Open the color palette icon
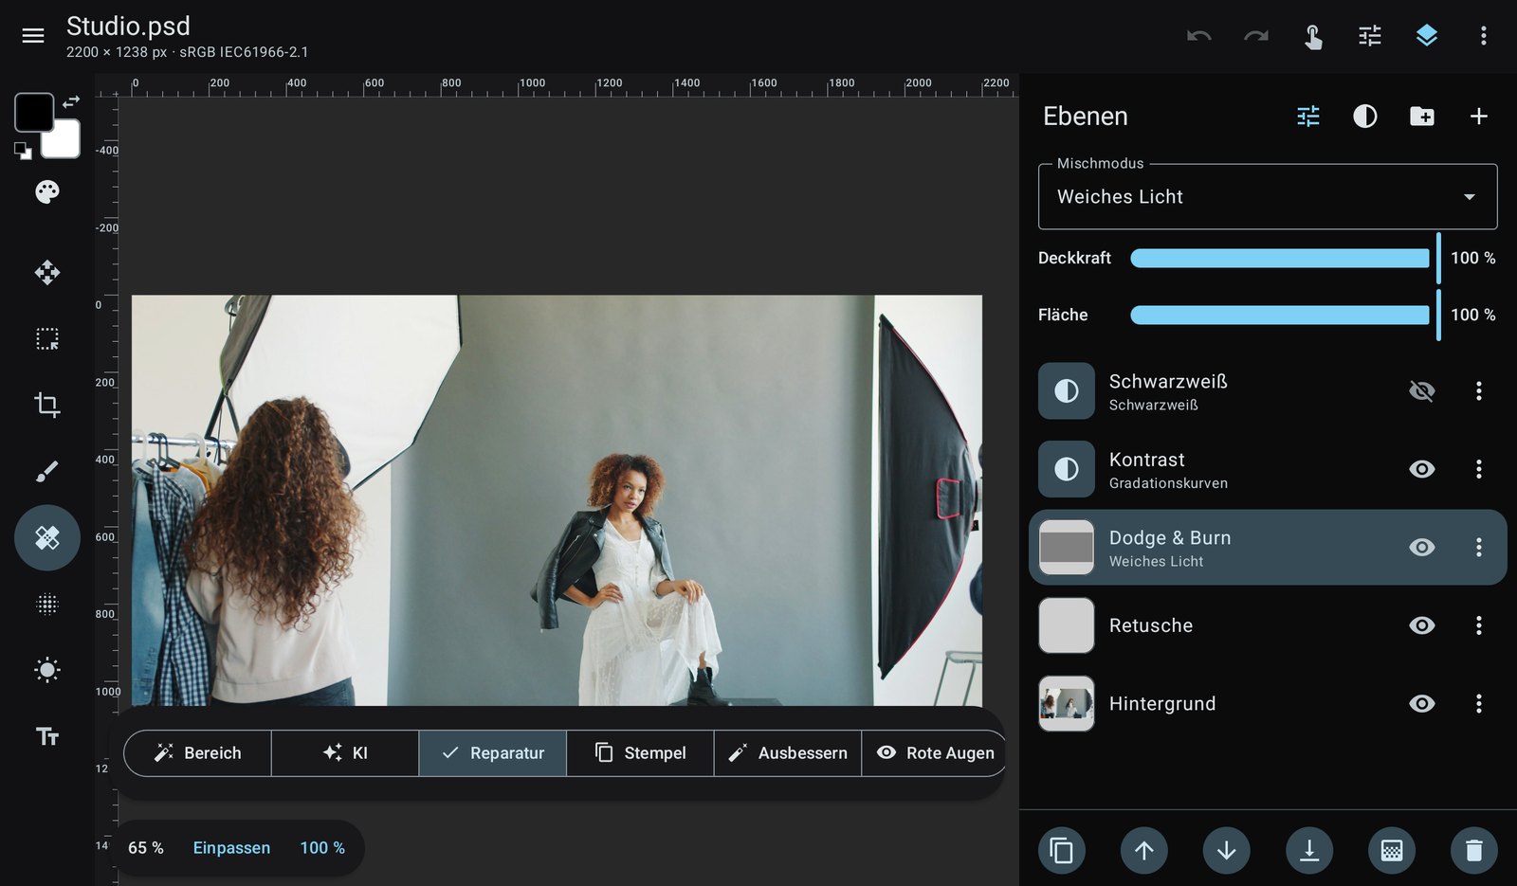Screen dimensions: 1517x886 [47, 192]
